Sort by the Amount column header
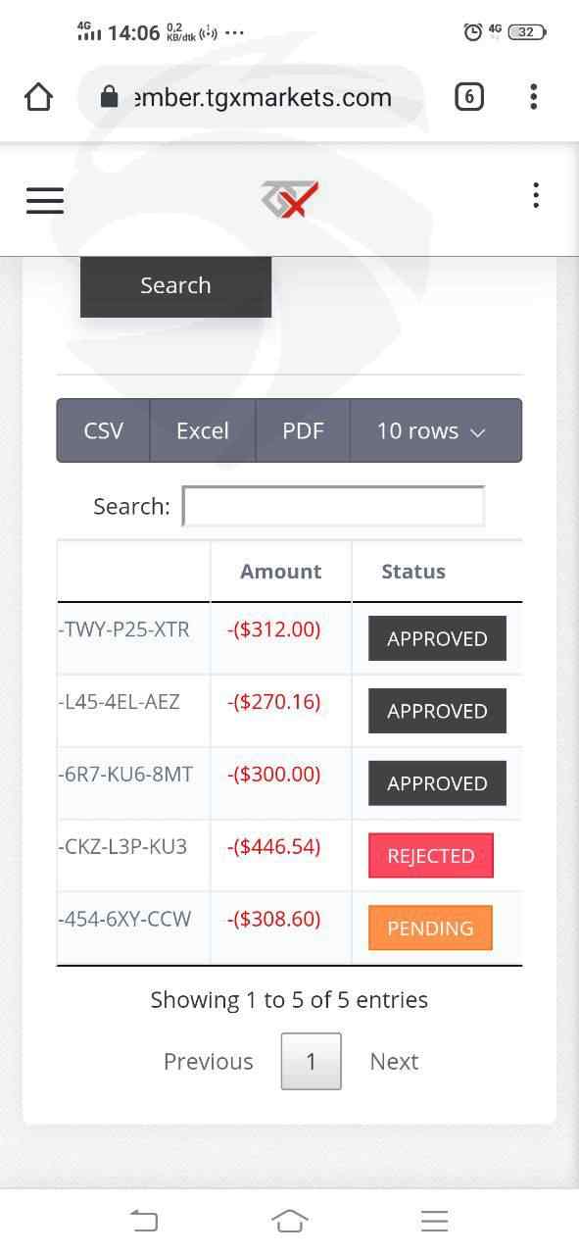 pos(281,572)
